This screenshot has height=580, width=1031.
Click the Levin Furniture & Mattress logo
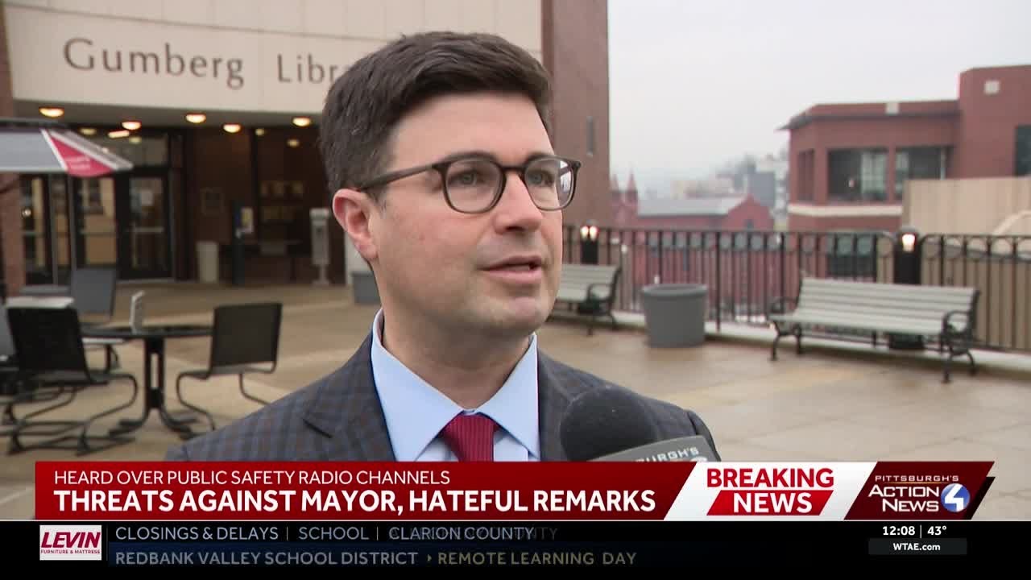pyautogui.click(x=71, y=542)
